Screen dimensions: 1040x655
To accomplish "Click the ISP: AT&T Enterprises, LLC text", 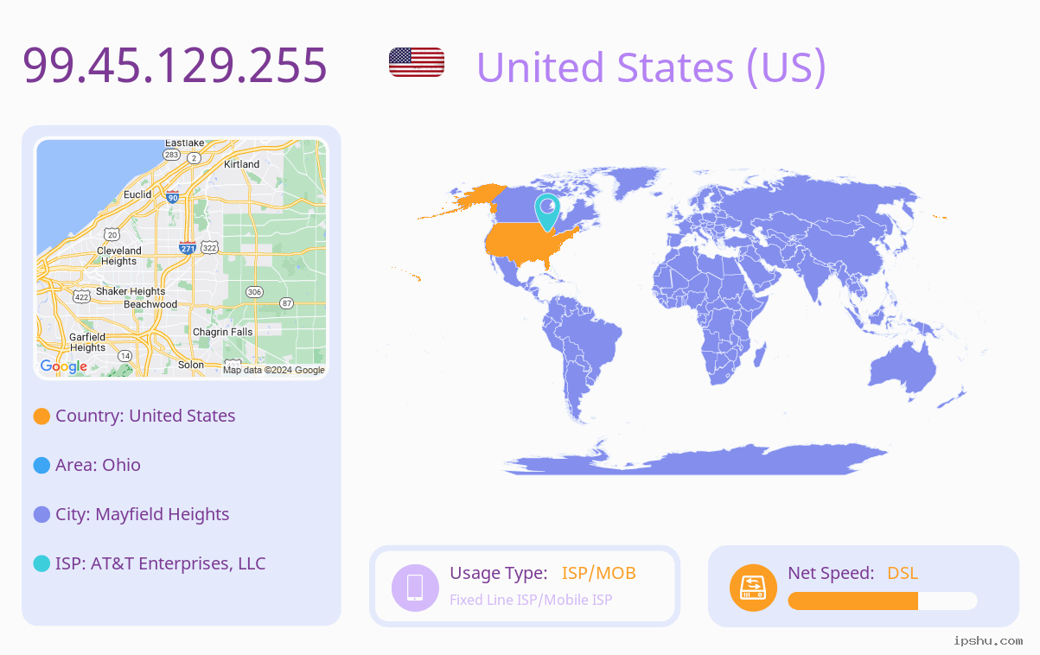I will coord(161,563).
